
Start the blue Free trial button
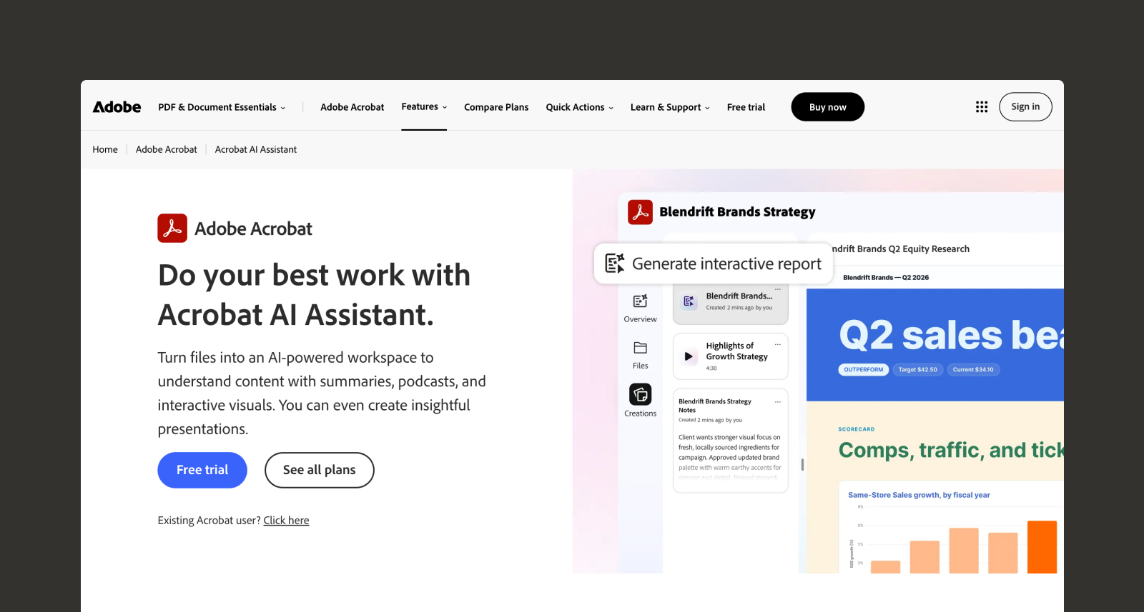[x=202, y=470]
